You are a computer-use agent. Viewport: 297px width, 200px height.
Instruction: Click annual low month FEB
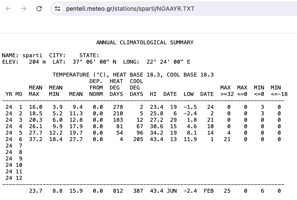click(209, 191)
